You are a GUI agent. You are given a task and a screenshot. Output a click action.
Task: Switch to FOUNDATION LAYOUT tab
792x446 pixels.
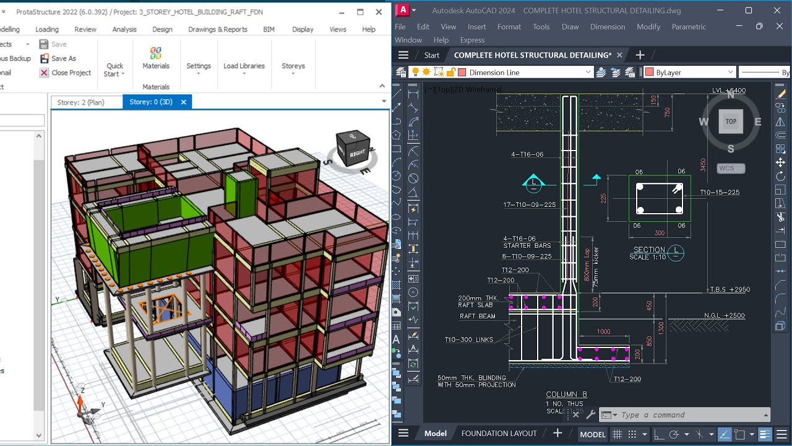coord(499,434)
